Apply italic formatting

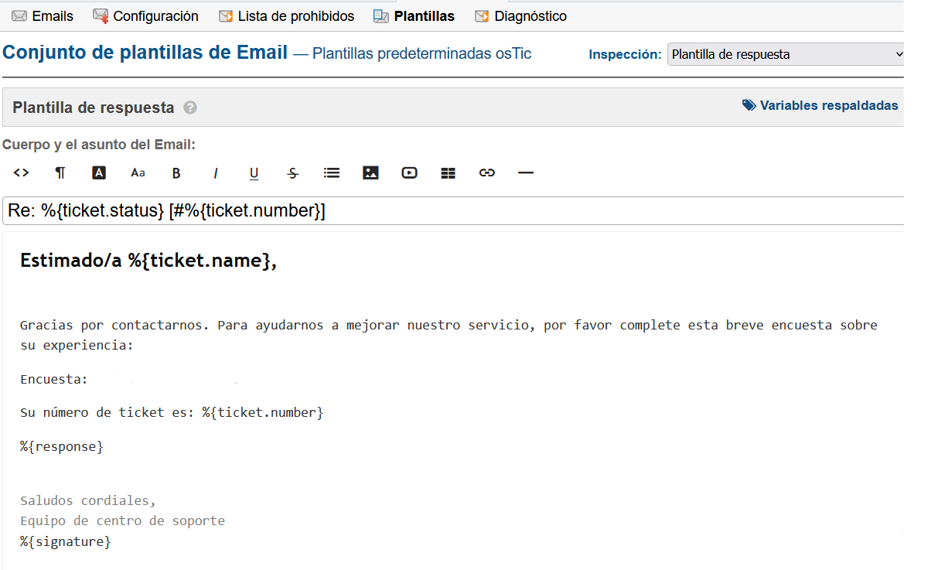click(x=216, y=173)
